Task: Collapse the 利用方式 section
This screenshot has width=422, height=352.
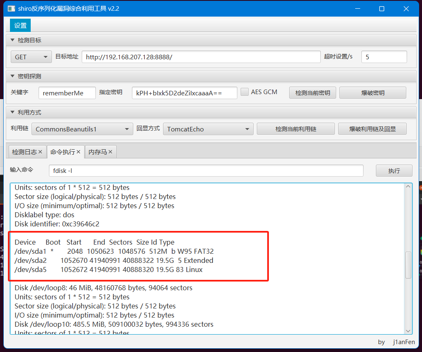Action: [x=12, y=112]
